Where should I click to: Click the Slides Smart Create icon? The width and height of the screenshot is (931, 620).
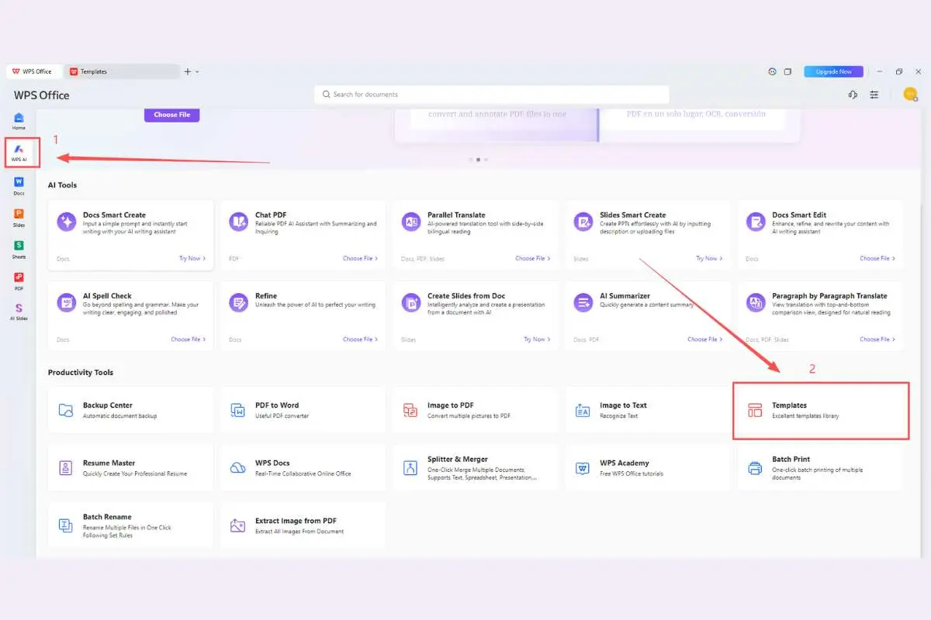[583, 222]
